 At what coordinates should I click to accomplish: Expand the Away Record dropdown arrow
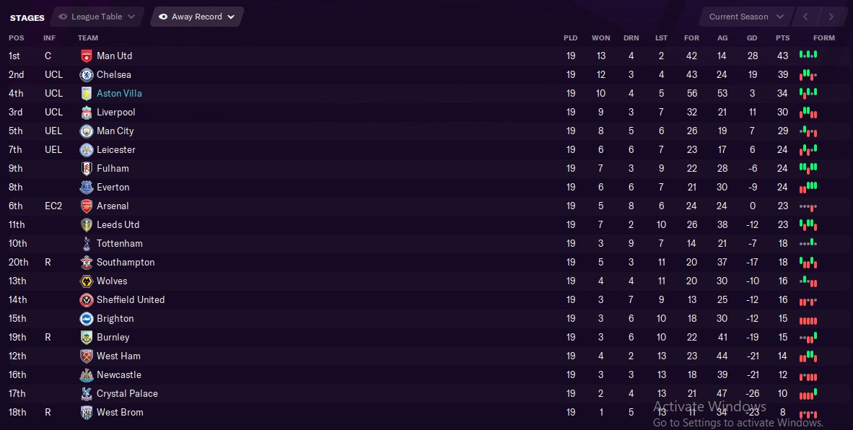click(231, 17)
